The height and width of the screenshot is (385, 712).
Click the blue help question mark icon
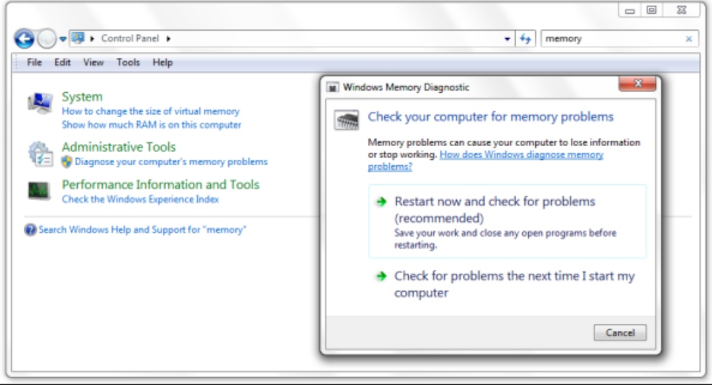(30, 230)
